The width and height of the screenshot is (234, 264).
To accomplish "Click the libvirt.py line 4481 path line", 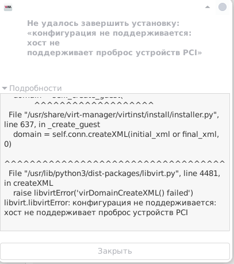I will click(x=114, y=174).
